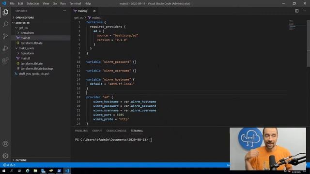310x174 pixels.
Task: Switch to the Problems panel tab
Action: click(x=81, y=131)
